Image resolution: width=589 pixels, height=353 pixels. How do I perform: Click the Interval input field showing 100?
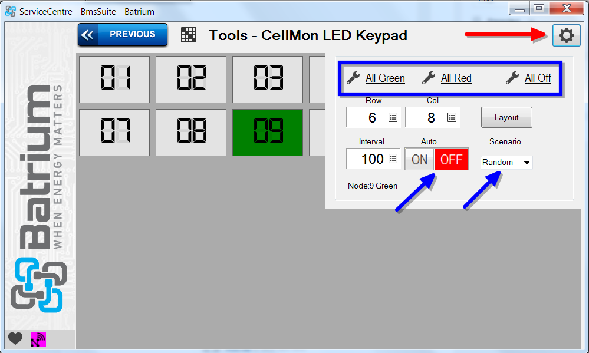(x=373, y=159)
